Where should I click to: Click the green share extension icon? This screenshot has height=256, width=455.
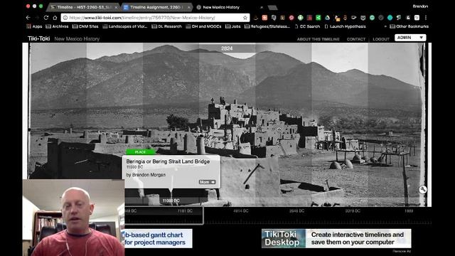tap(318, 18)
